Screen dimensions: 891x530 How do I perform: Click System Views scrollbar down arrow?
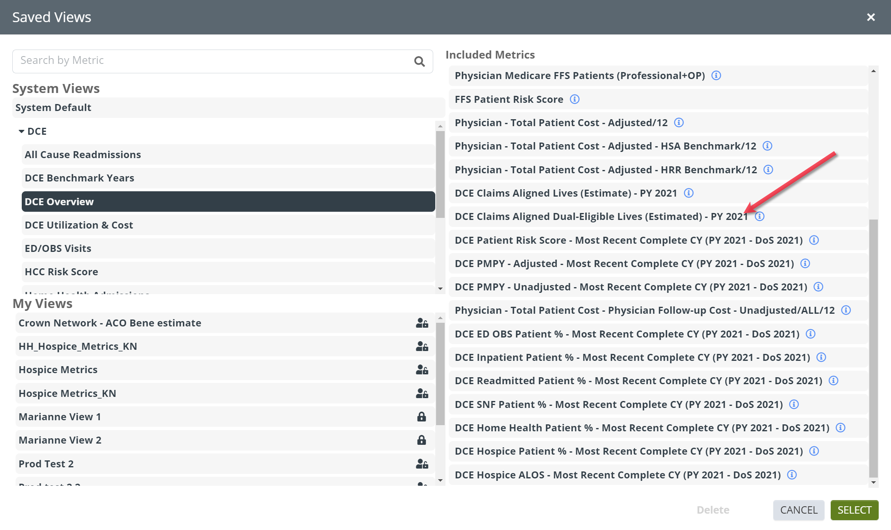click(x=440, y=289)
